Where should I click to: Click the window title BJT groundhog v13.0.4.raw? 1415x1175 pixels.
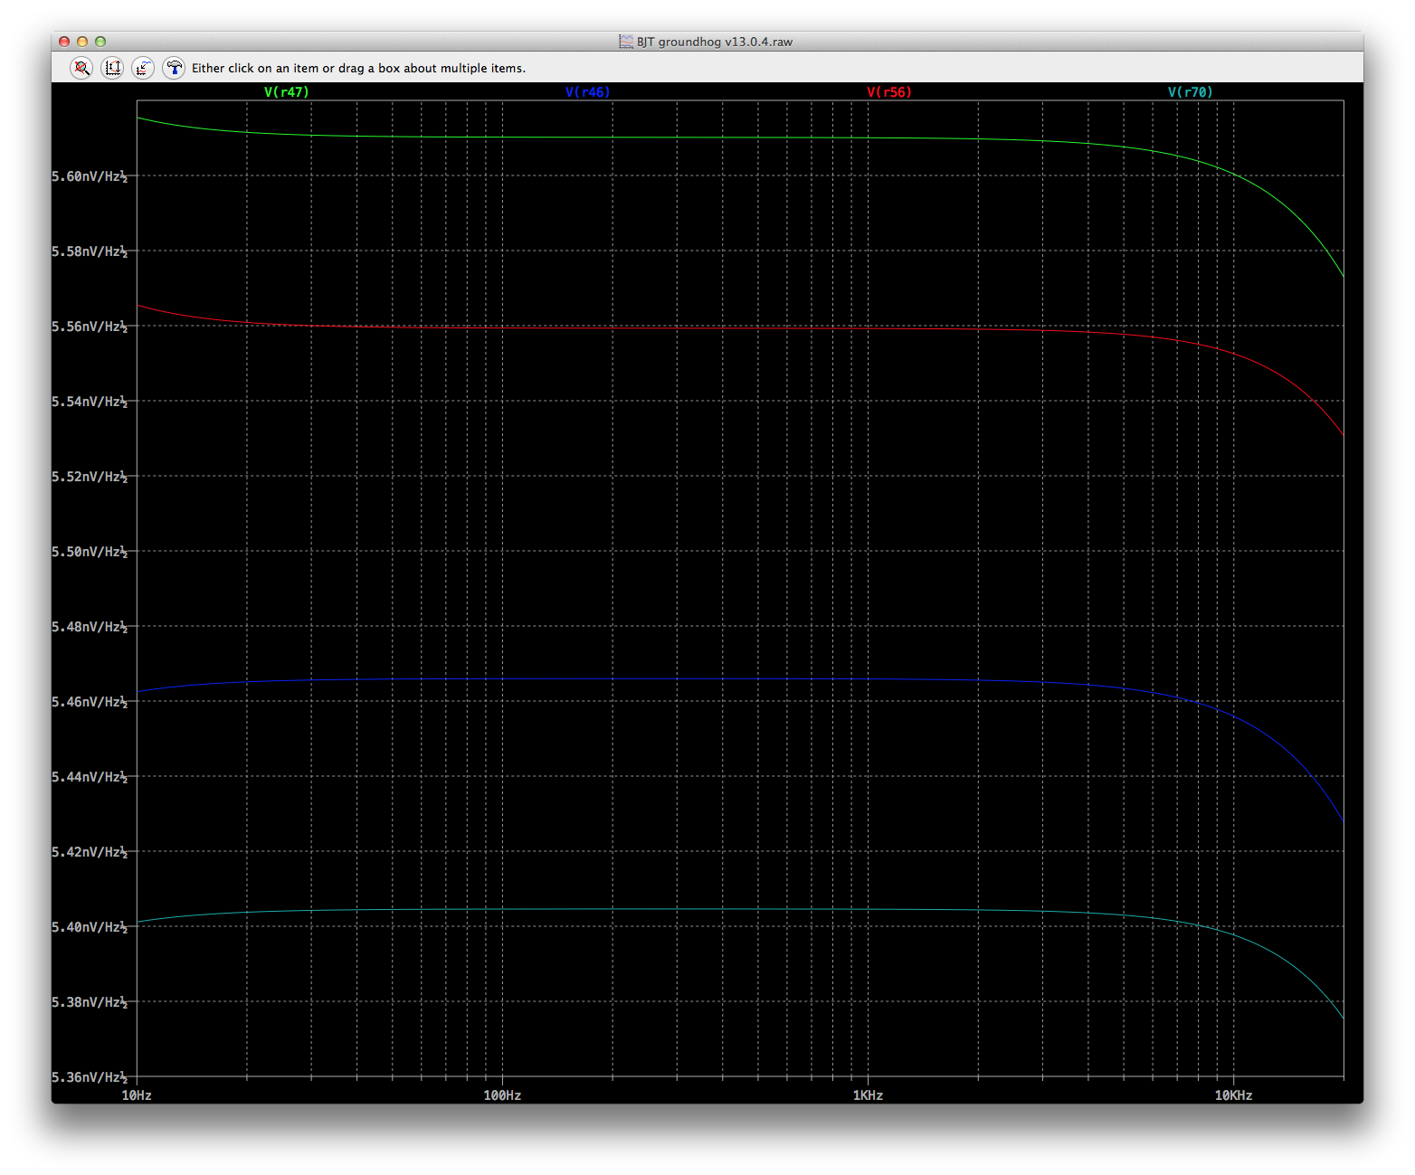pyautogui.click(x=715, y=42)
